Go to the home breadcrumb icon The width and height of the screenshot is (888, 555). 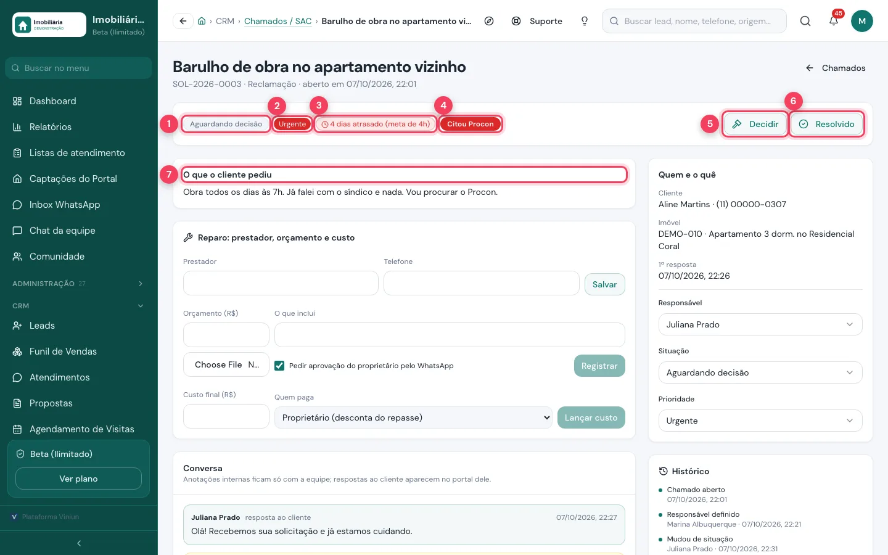[x=202, y=21]
